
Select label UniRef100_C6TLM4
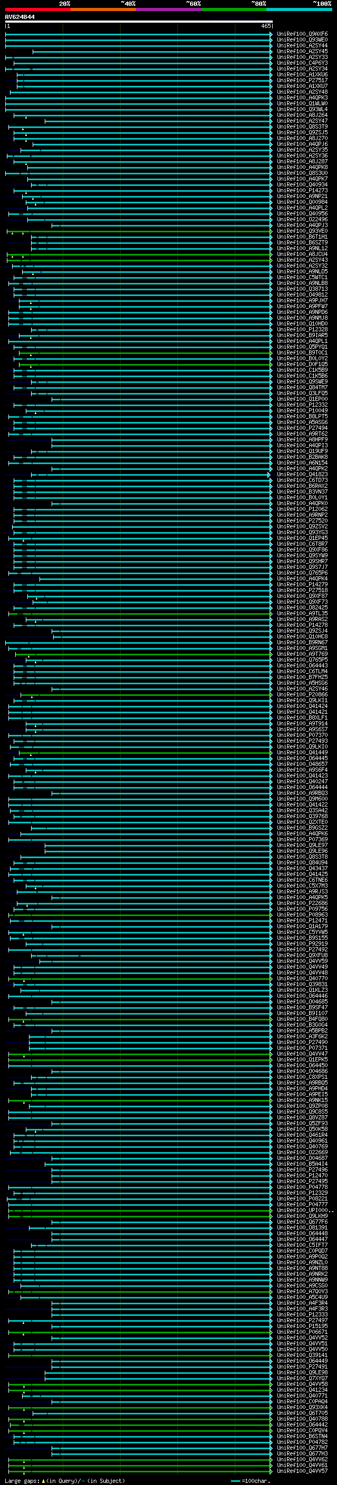coord(302,671)
